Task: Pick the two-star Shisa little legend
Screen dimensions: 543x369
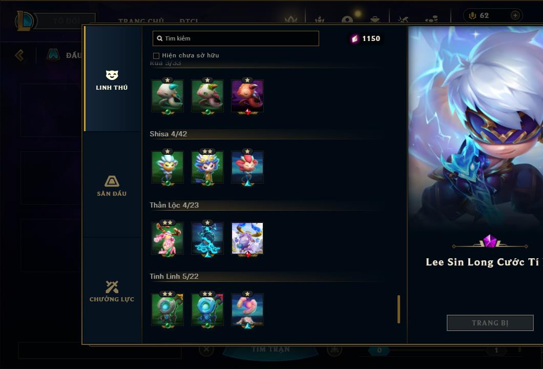Action: click(x=207, y=167)
